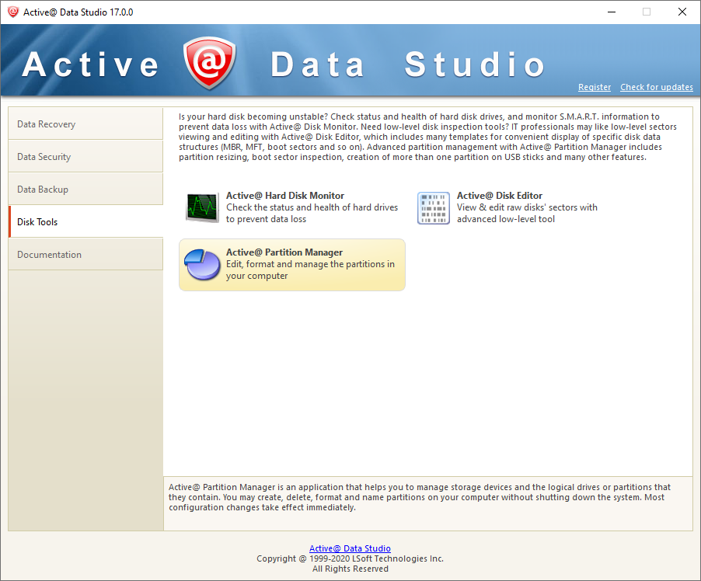Click 'View & edit raw disks' sectors' description
701x581 pixels.
[527, 213]
